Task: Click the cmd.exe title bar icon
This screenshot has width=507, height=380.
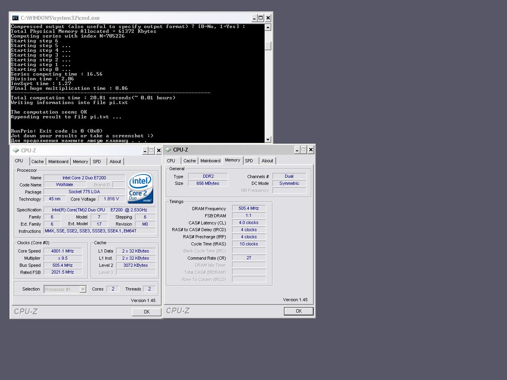Action: click(x=15, y=18)
